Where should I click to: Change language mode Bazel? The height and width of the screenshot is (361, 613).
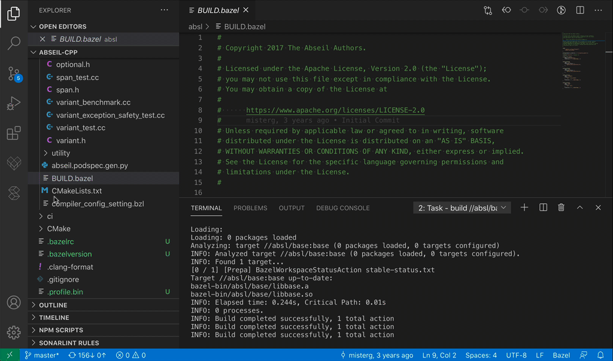(561, 355)
